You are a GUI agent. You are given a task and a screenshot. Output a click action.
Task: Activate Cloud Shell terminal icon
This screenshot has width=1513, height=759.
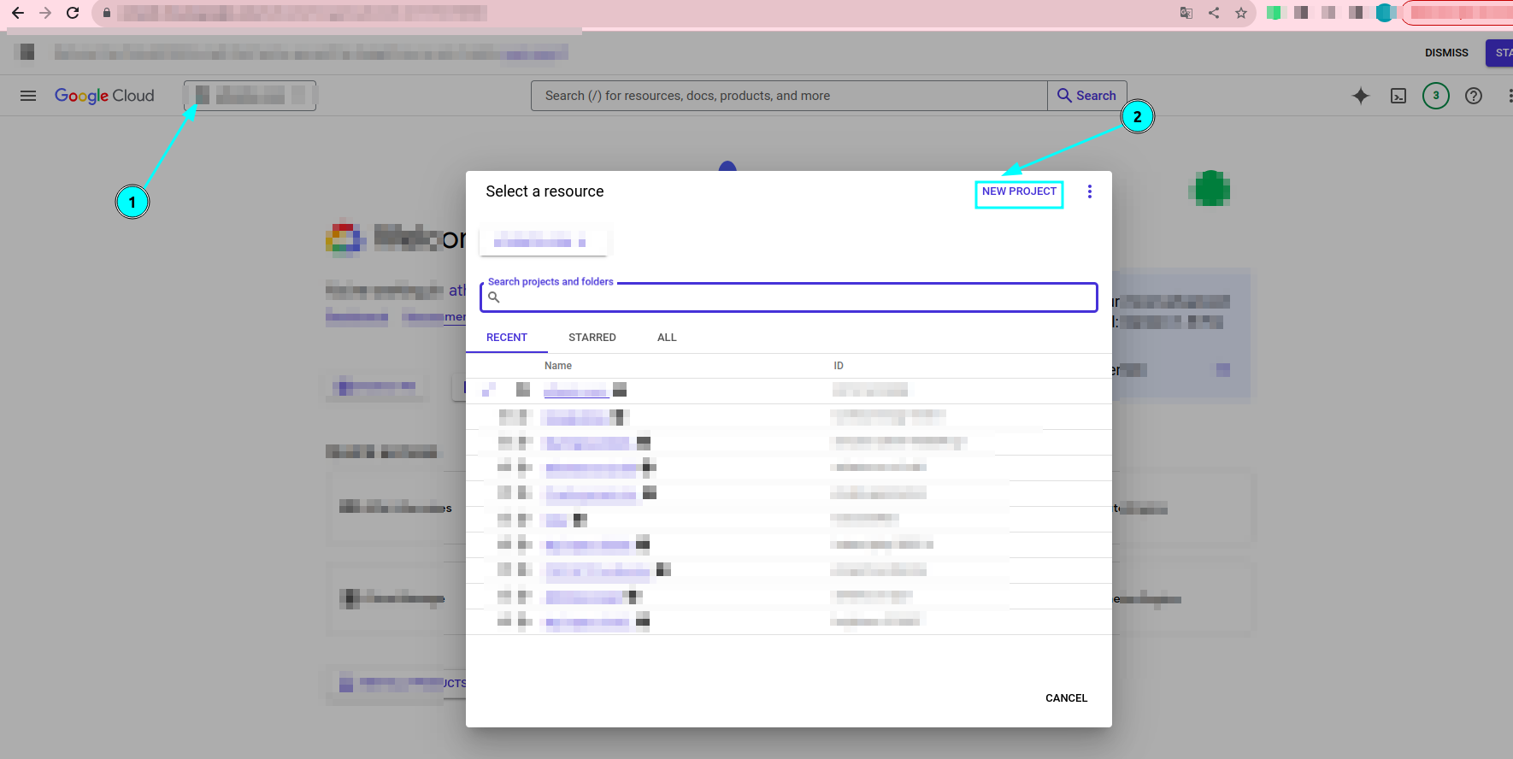point(1398,96)
